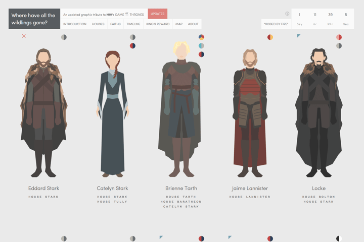This screenshot has width=364, height=242.
Task: Click 'HOUSE TARTH' under Brienne Tarth
Action: coord(181,197)
